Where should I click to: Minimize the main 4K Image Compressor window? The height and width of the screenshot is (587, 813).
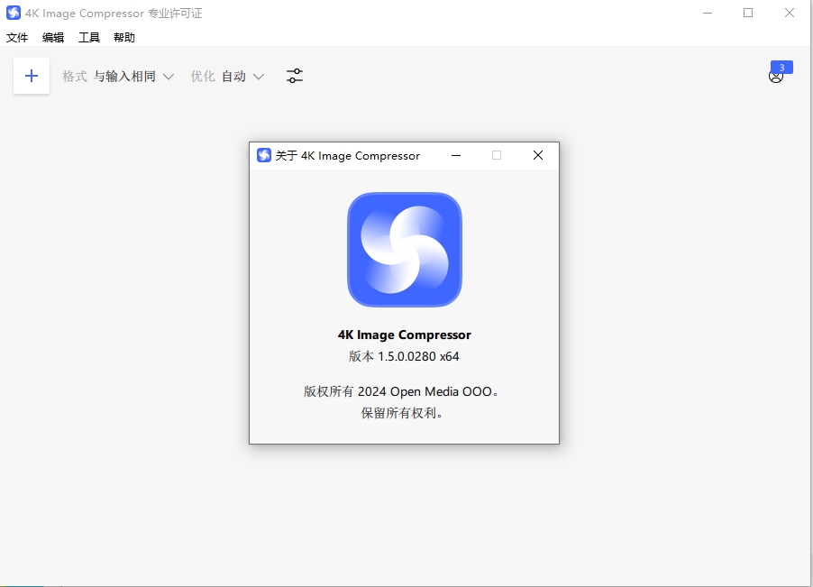tap(708, 13)
